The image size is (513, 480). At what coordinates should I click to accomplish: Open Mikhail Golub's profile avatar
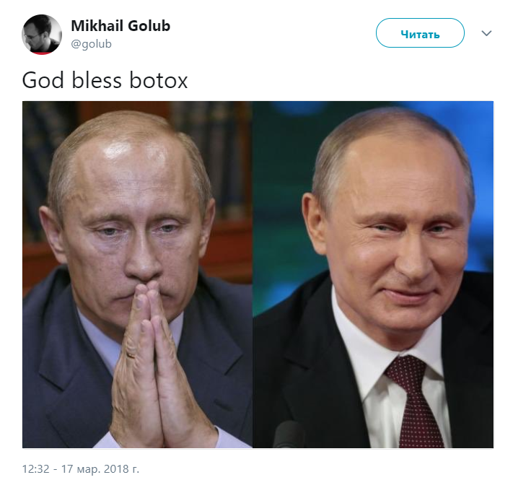click(x=42, y=35)
